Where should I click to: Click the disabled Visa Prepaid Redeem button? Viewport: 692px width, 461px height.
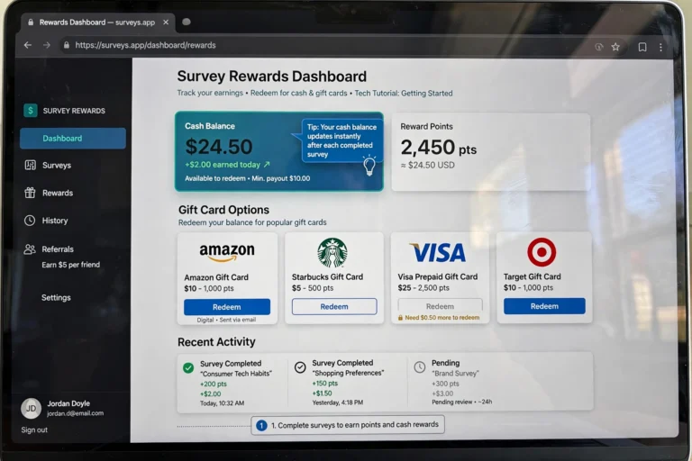(x=440, y=306)
